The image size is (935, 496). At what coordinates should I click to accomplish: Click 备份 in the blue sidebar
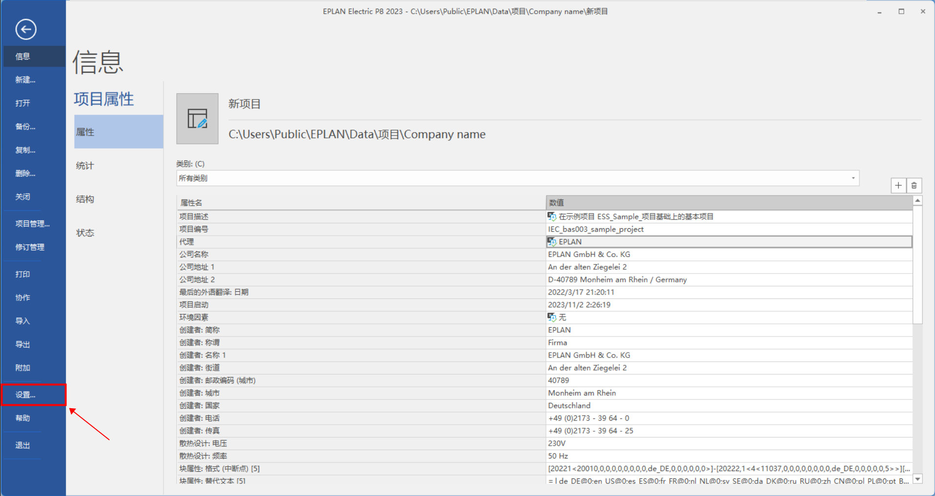pos(25,126)
